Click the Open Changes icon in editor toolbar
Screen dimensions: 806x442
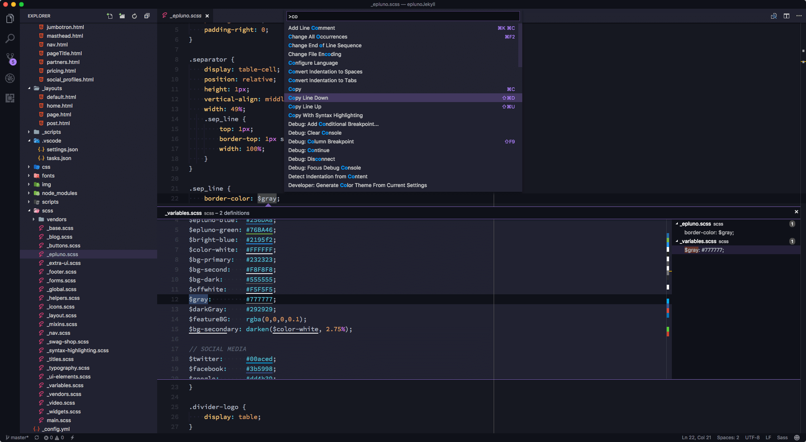click(774, 16)
